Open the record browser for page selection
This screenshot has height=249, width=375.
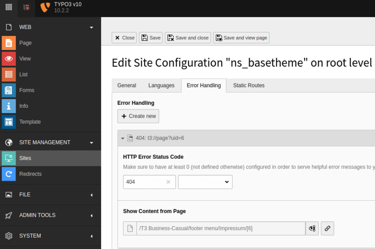312,228
